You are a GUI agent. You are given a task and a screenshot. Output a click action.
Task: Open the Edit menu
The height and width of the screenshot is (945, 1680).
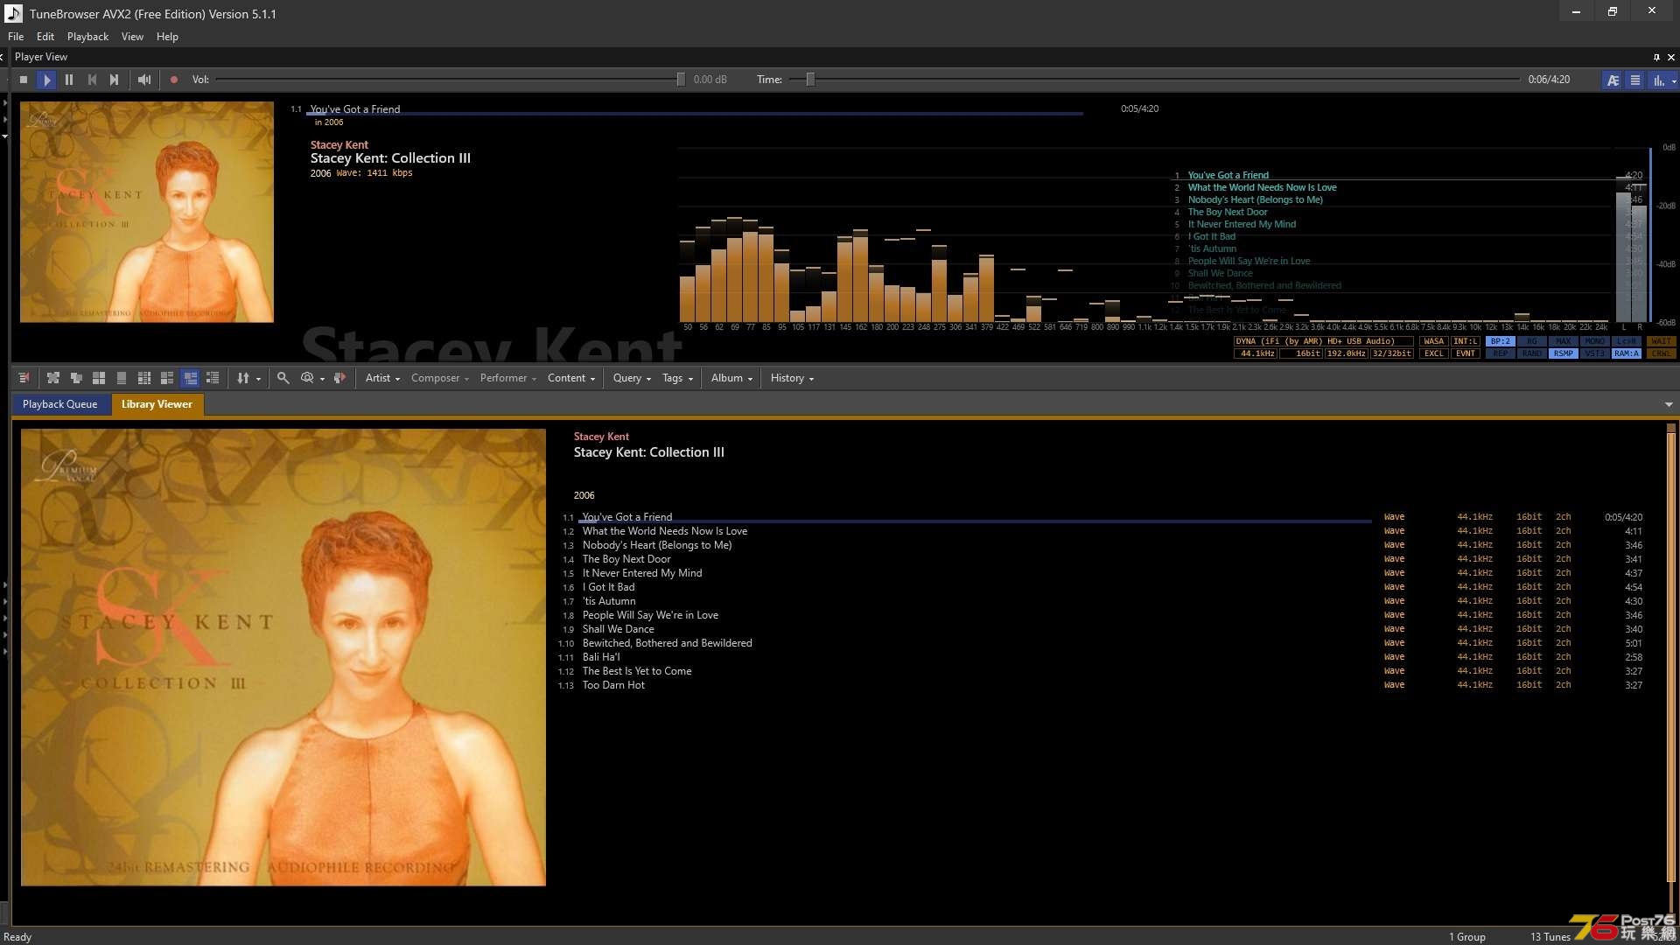[x=45, y=37]
